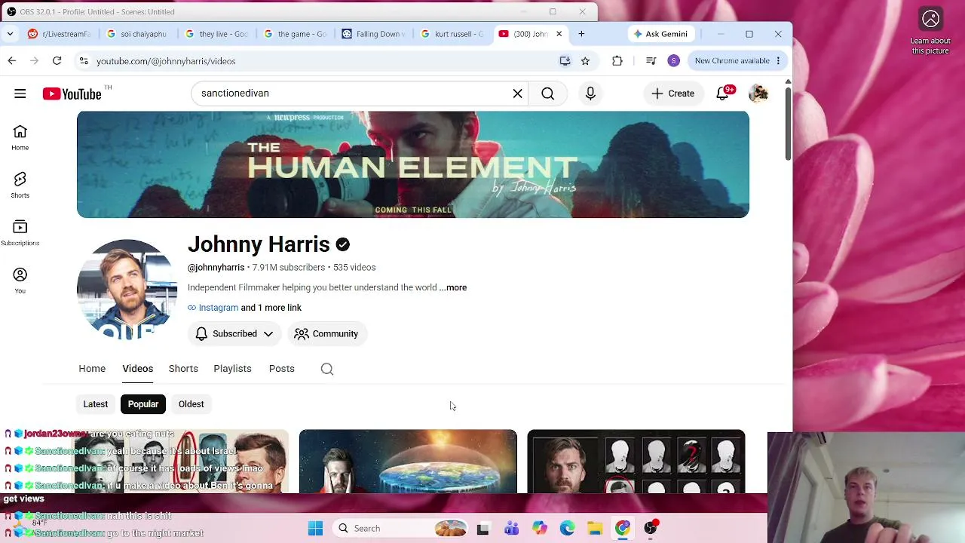Clear the sanctionedivan search text
The image size is (965, 543).
click(x=518, y=94)
